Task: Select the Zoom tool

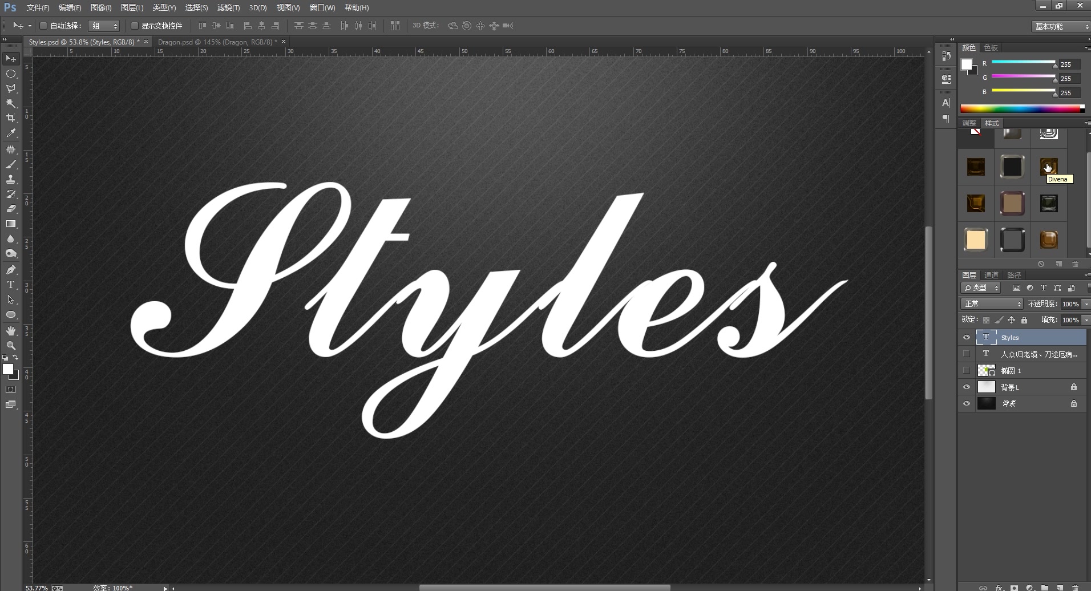Action: pyautogui.click(x=10, y=345)
